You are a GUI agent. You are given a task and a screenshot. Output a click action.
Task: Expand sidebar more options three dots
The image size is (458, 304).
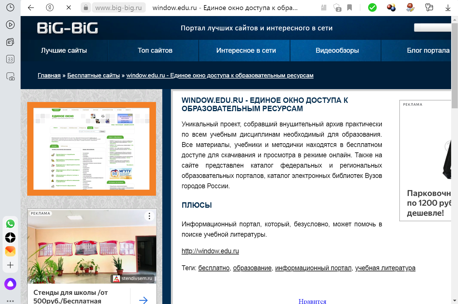(10, 301)
